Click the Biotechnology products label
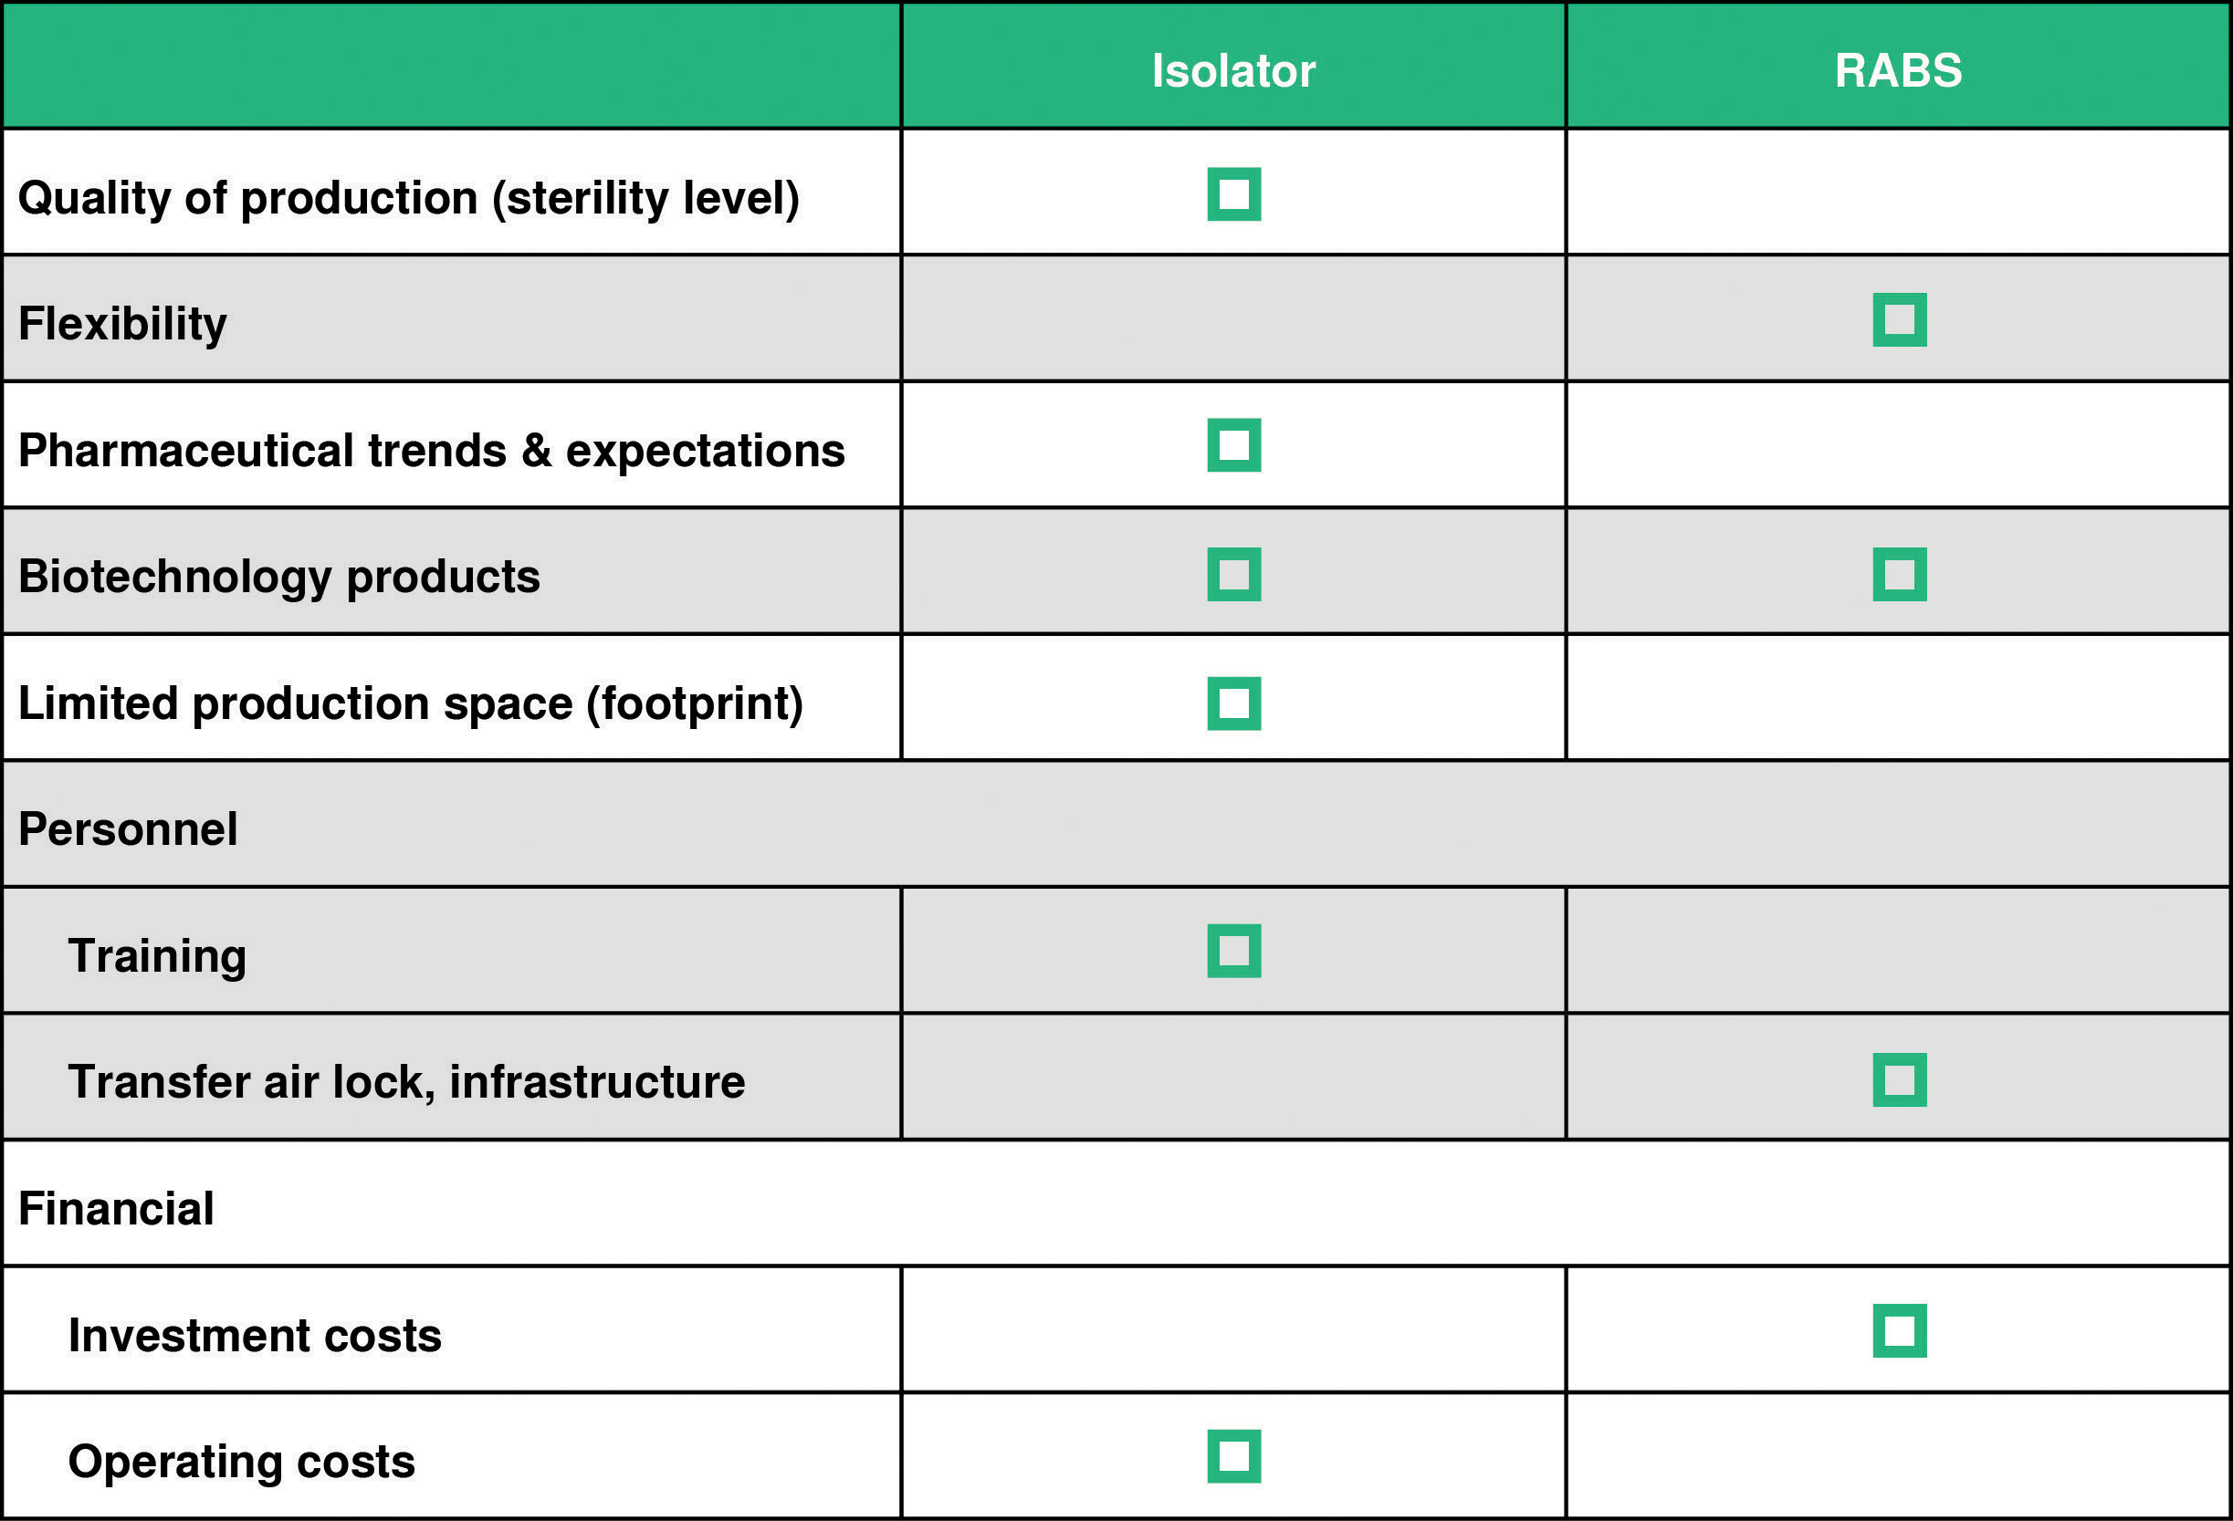This screenshot has height=1521, width=2233. pos(278,576)
